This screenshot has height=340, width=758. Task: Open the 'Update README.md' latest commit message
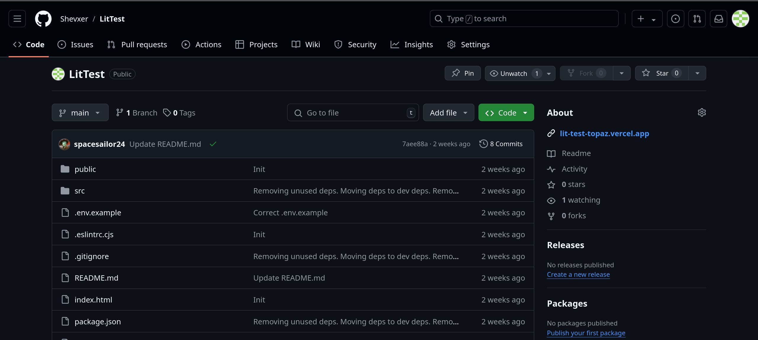[x=165, y=144]
